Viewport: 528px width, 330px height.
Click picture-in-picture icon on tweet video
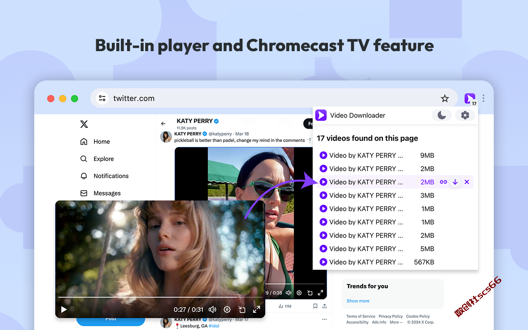(x=310, y=293)
